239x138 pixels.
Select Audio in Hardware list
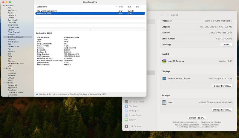(x=10, y=13)
